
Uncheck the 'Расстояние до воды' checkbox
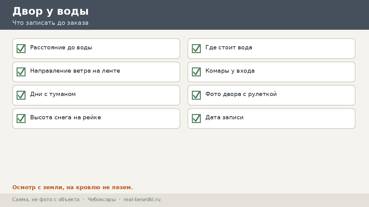click(x=21, y=48)
